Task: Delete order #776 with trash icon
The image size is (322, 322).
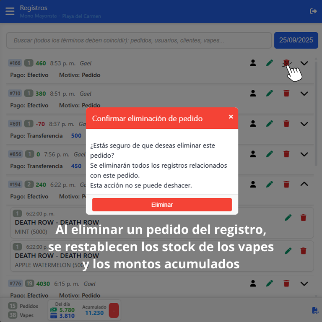Action: (286, 283)
